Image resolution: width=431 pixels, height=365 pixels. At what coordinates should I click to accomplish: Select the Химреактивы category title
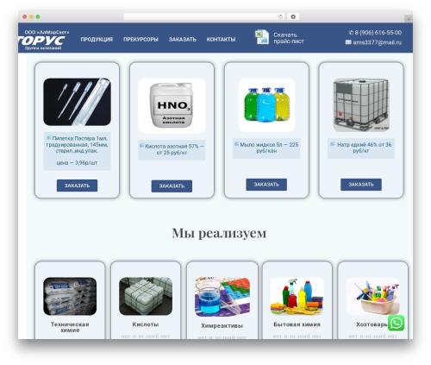[x=222, y=325]
